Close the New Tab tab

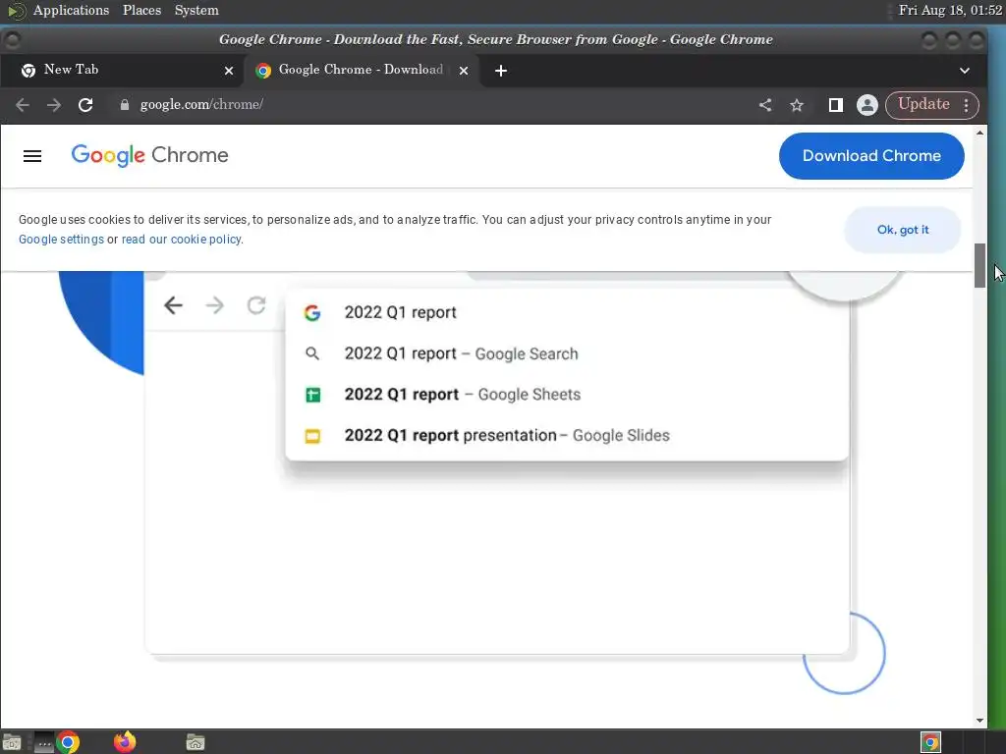228,71
